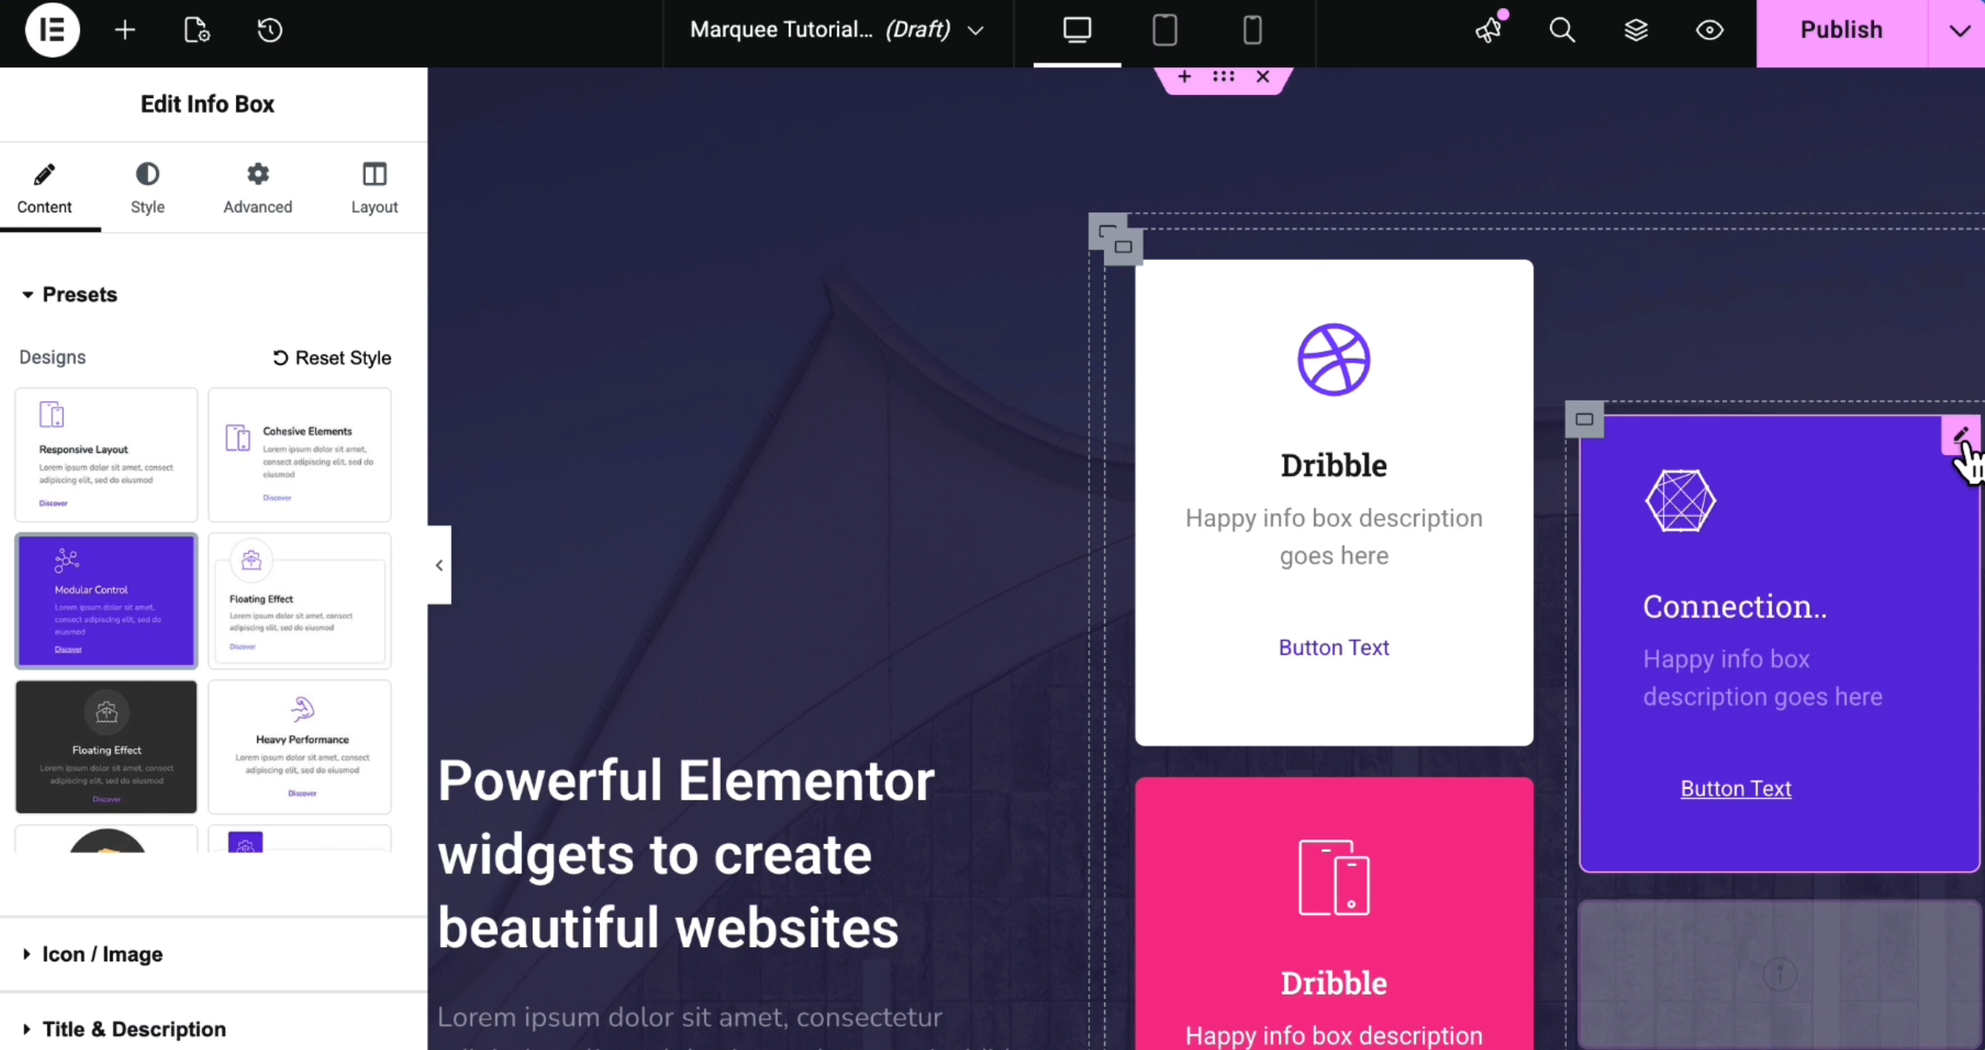1985x1050 pixels.
Task: Select the dark Floating Effect preset design
Action: point(106,747)
